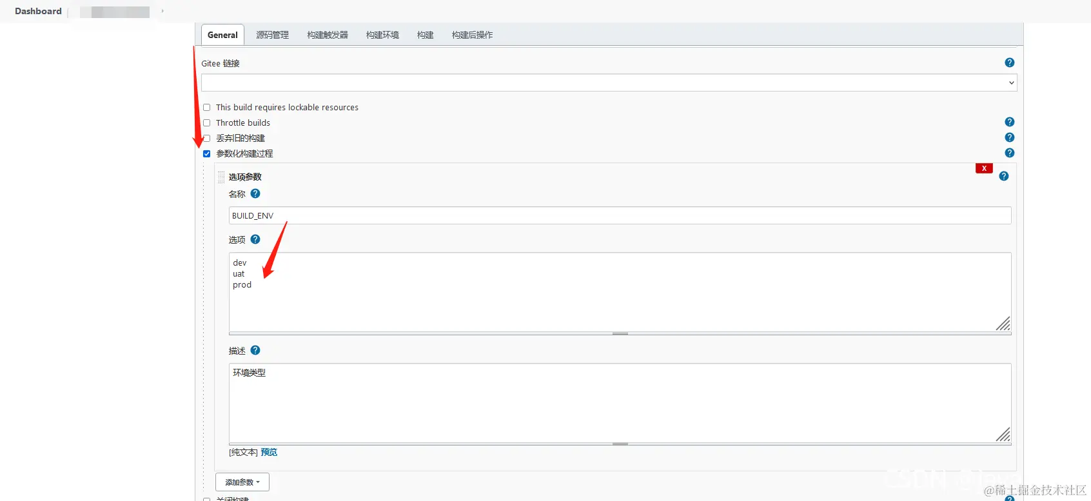This screenshot has height=501, width=1091.
Task: Enable 丢弃旧的构建 checkbox
Action: (207, 139)
